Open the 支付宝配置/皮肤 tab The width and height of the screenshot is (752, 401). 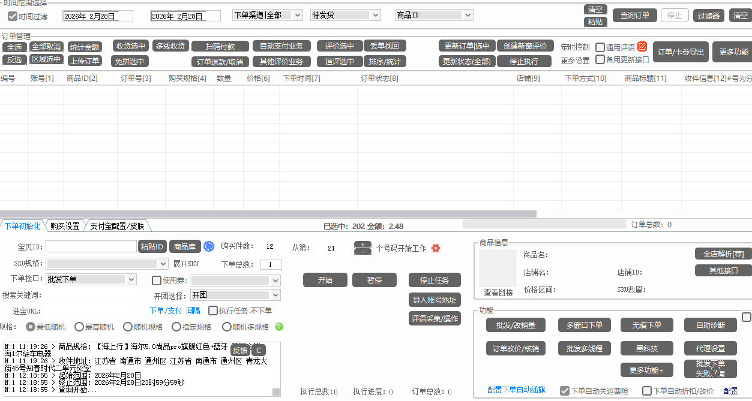point(117,226)
